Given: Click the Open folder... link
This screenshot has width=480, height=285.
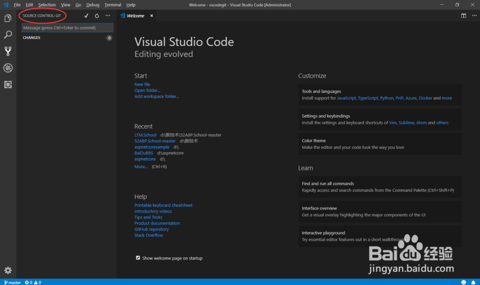Looking at the screenshot, I should [x=147, y=90].
